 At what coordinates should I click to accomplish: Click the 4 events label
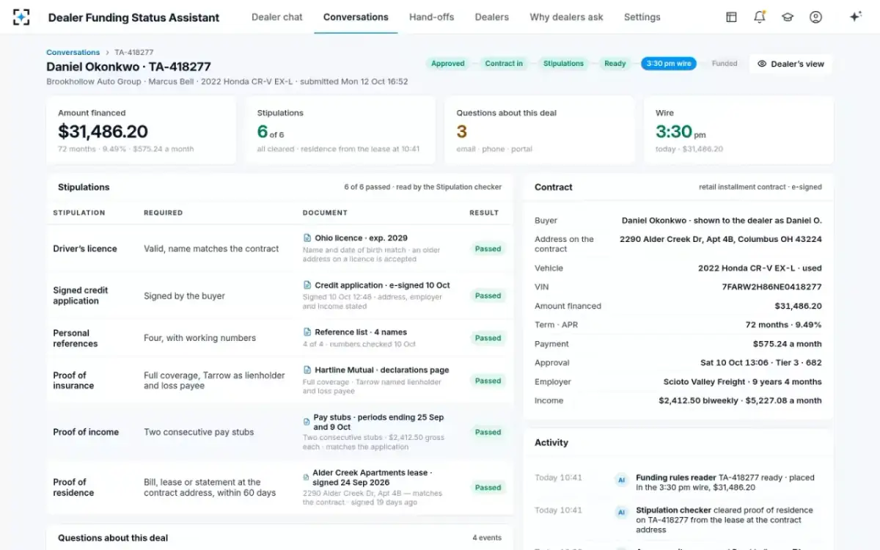click(487, 538)
